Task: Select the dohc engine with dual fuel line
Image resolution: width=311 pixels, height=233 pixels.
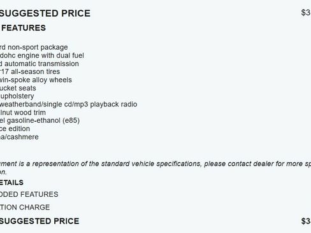Action: pyautogui.click(x=42, y=55)
